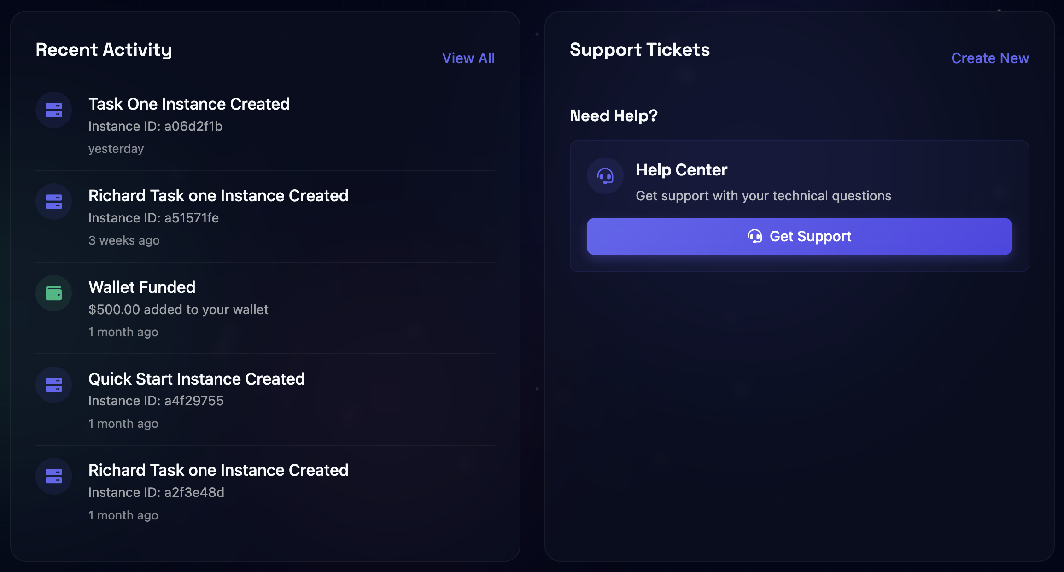
Task: Click the Need Help? section label
Action: tap(614, 116)
